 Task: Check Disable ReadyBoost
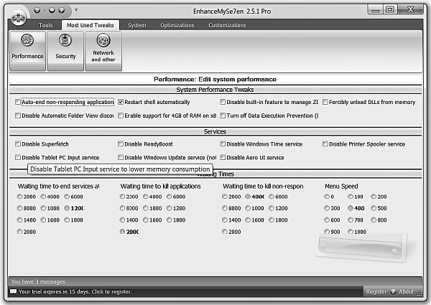(121, 144)
